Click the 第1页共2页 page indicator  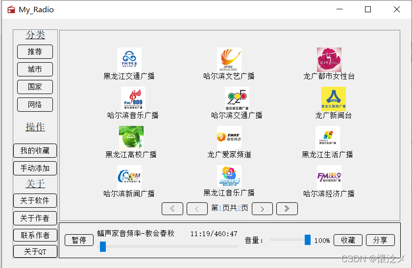coord(230,208)
